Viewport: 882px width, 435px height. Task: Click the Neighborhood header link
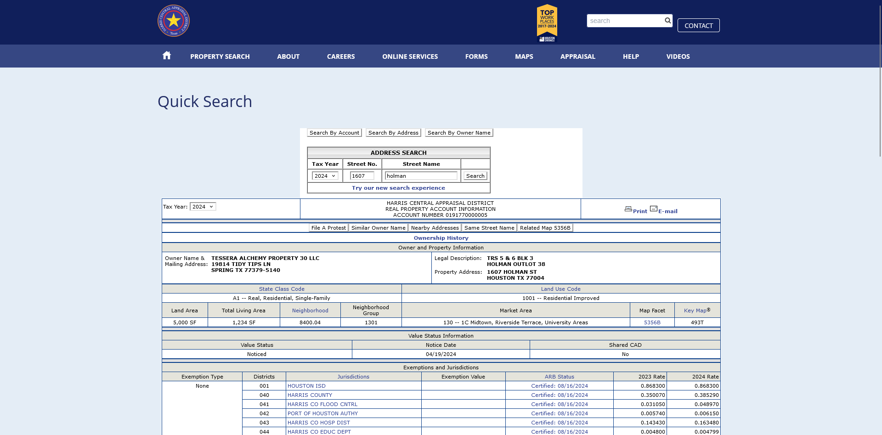point(310,311)
